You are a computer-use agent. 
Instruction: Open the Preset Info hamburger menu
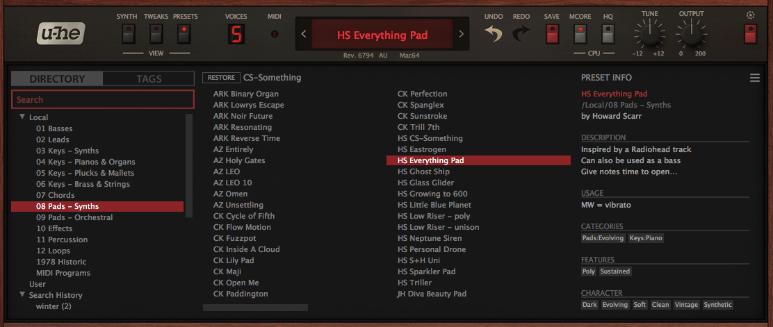point(754,78)
